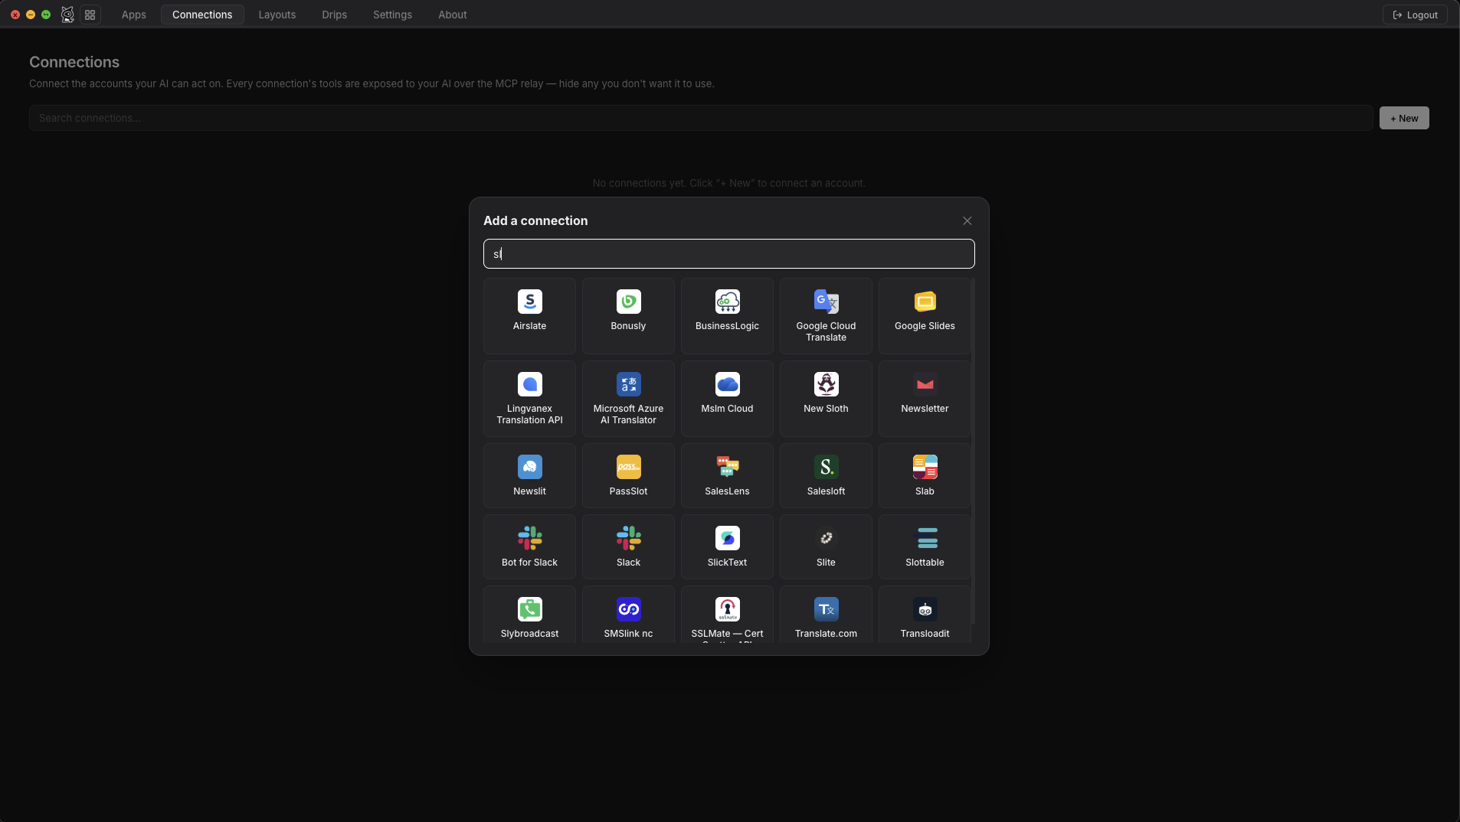The image size is (1460, 822).
Task: Click the Search connections field
Action: [x=701, y=118]
